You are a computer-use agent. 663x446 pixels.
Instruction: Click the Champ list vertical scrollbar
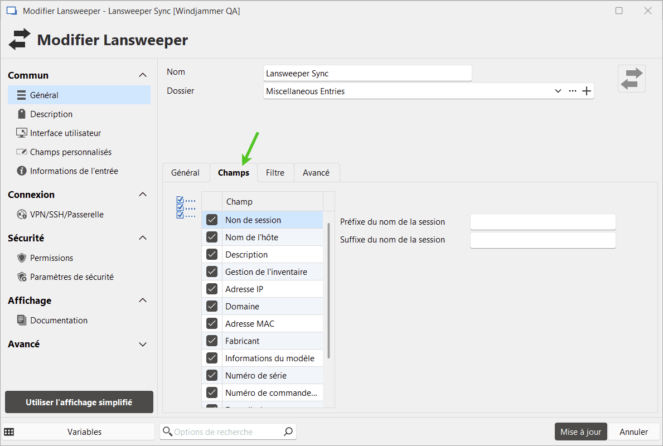[x=328, y=291]
